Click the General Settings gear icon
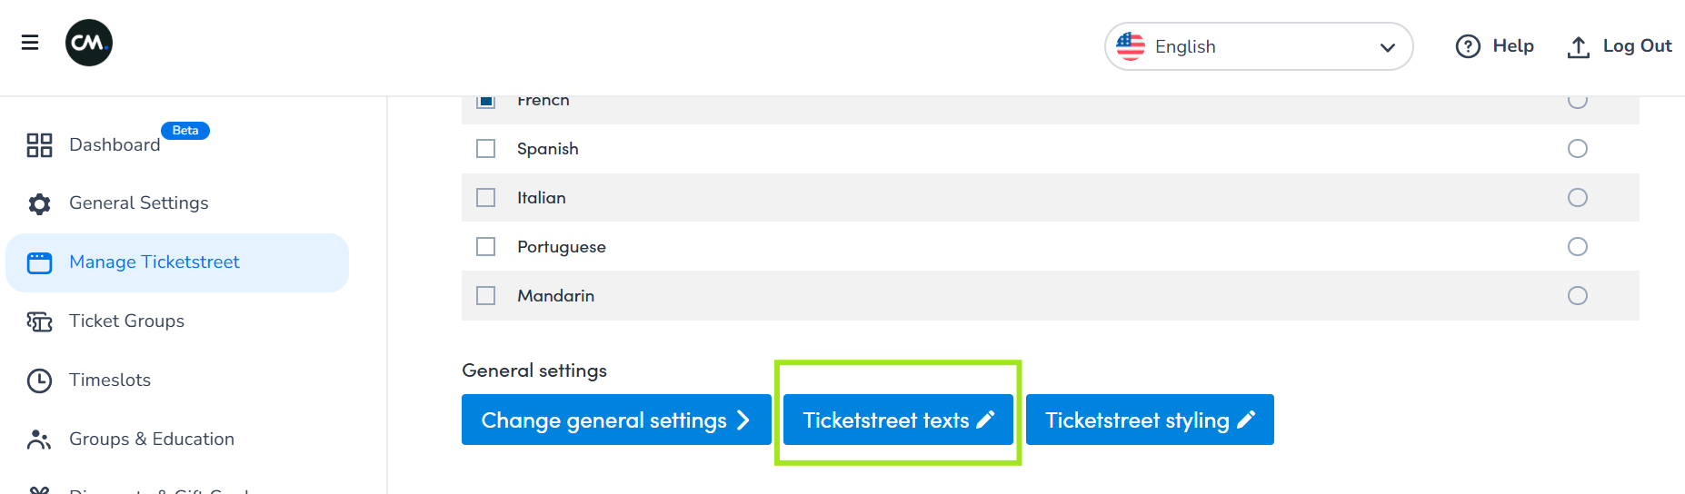Screen dimensions: 1685x494 coord(39,203)
